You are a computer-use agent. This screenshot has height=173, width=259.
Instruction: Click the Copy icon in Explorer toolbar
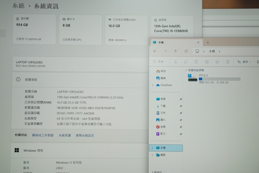(186, 62)
